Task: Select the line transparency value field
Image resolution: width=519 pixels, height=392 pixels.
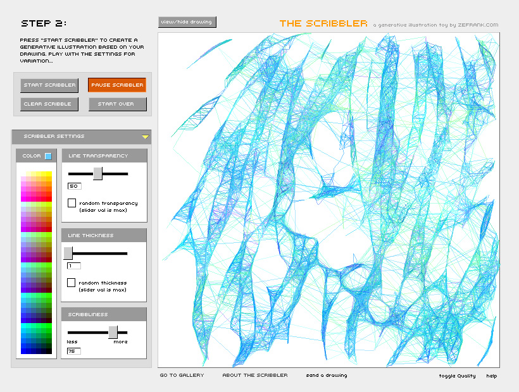Action: [74, 187]
